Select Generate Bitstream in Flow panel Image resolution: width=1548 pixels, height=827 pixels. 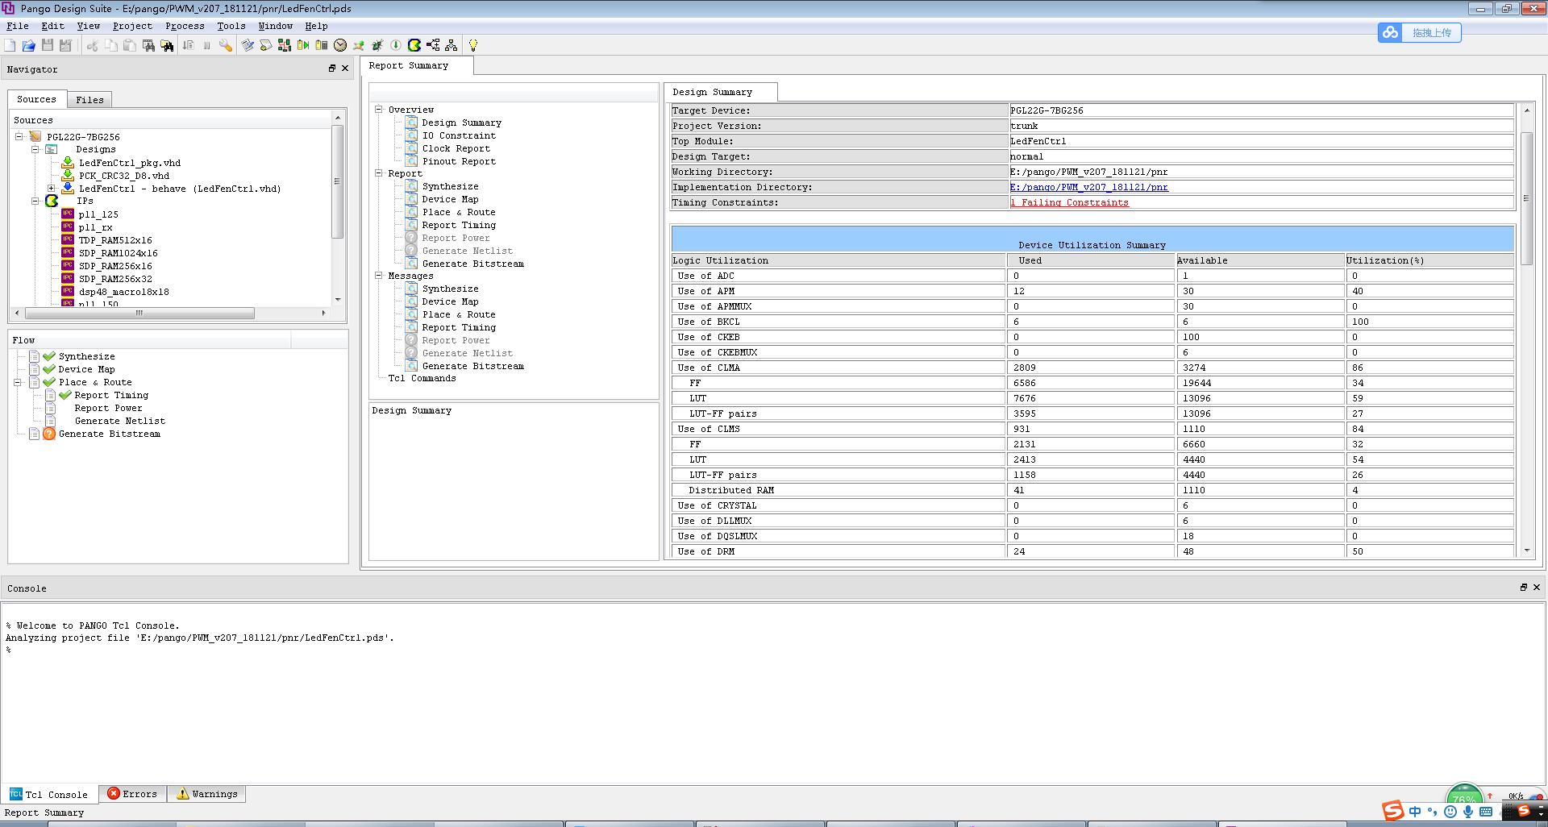[x=109, y=434]
